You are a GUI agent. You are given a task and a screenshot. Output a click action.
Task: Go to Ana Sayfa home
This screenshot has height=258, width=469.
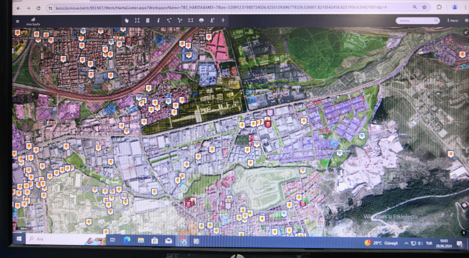pyautogui.click(x=33, y=21)
